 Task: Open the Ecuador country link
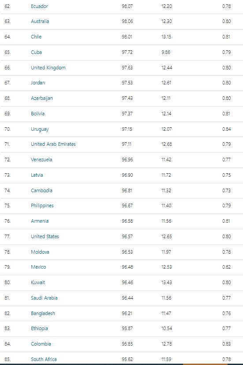[x=39, y=6]
